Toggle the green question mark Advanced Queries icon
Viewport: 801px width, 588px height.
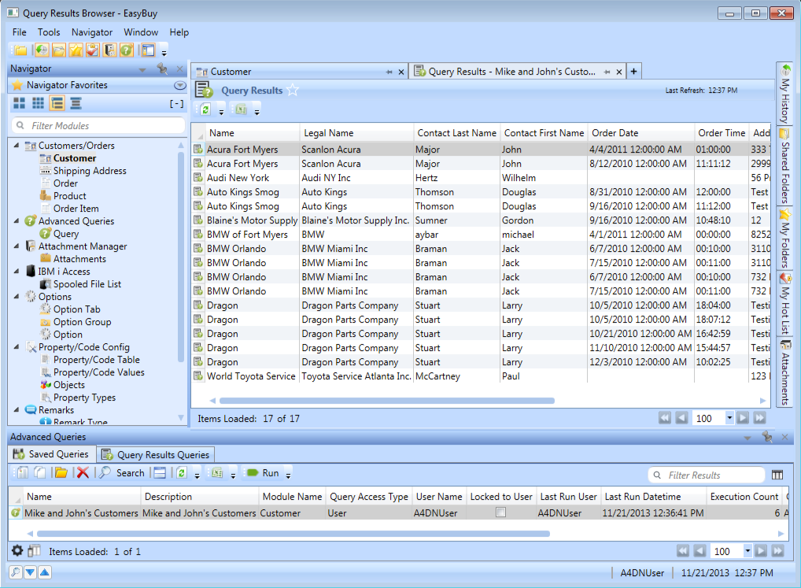(126, 50)
